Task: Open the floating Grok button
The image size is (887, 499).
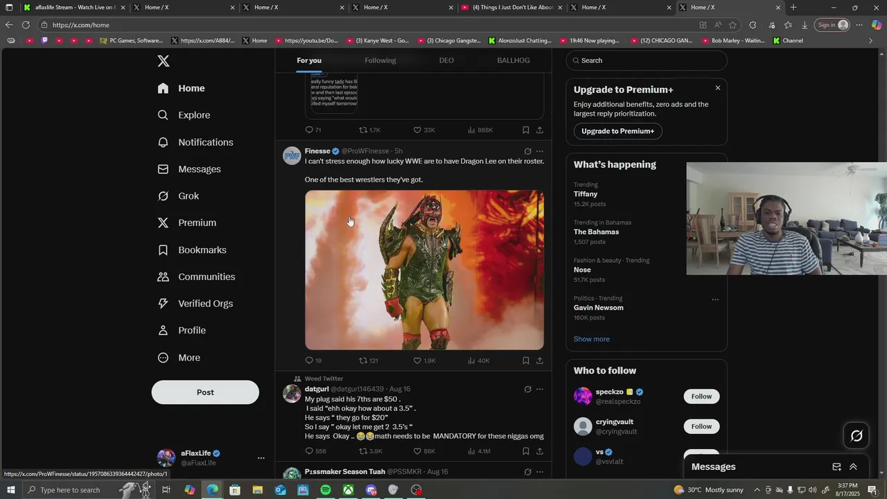Action: (857, 436)
